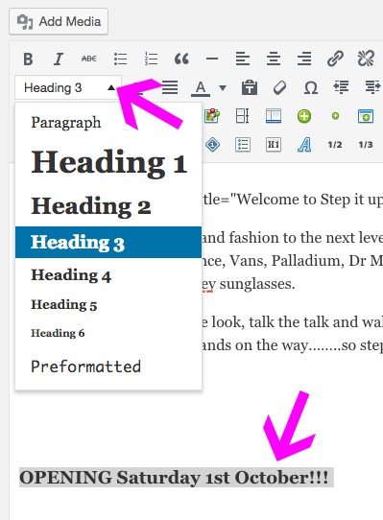Insert a horizontal line
The height and width of the screenshot is (520, 383).
212,59
